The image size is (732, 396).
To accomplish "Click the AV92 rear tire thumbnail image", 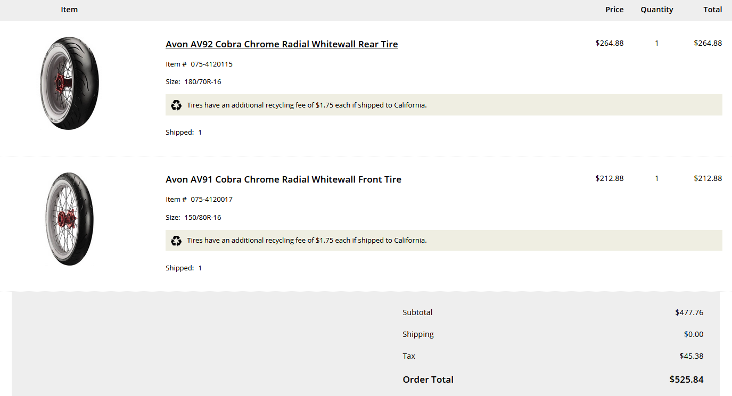I will [69, 83].
